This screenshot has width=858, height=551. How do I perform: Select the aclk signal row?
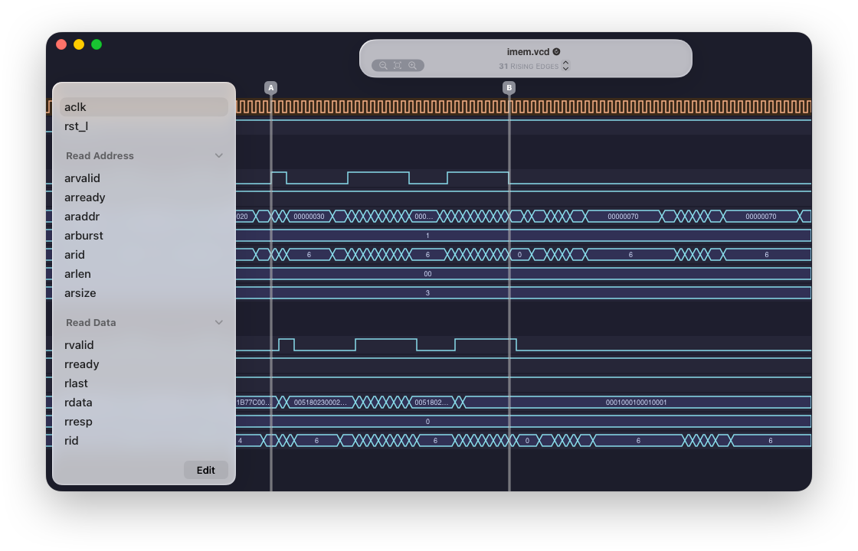[144, 107]
